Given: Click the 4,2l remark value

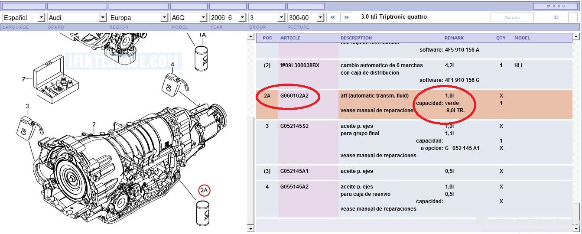Looking at the screenshot, I should click(449, 65).
